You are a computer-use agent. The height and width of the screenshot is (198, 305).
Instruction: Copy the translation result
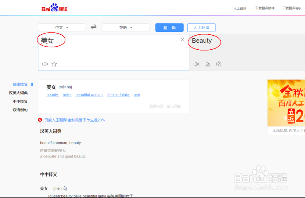[x=207, y=64]
